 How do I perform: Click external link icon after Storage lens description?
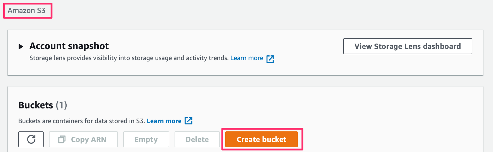(x=270, y=59)
